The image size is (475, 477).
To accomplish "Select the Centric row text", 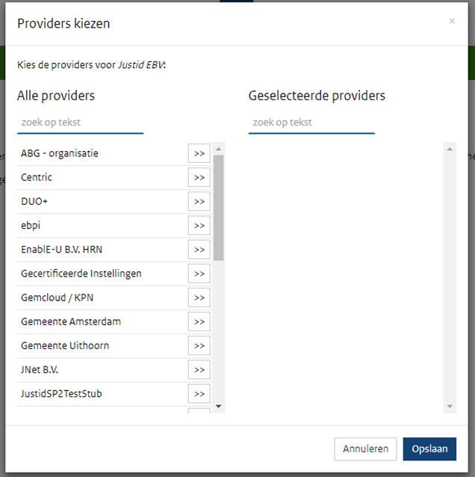I will (x=37, y=177).
